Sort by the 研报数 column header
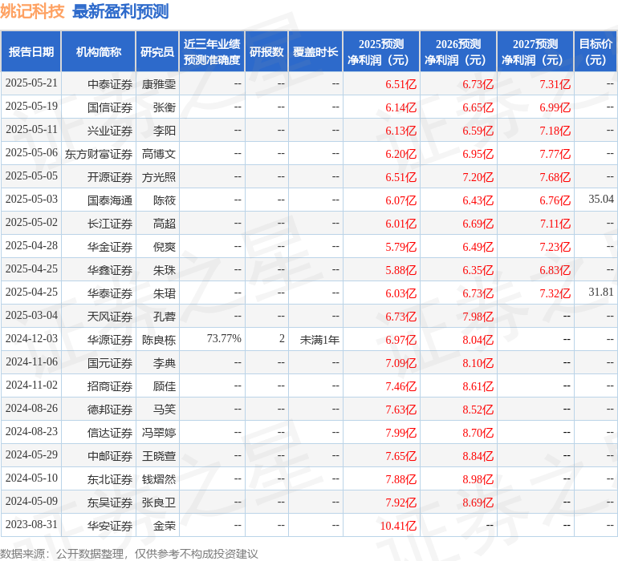The height and width of the screenshot is (561, 618). (x=266, y=52)
